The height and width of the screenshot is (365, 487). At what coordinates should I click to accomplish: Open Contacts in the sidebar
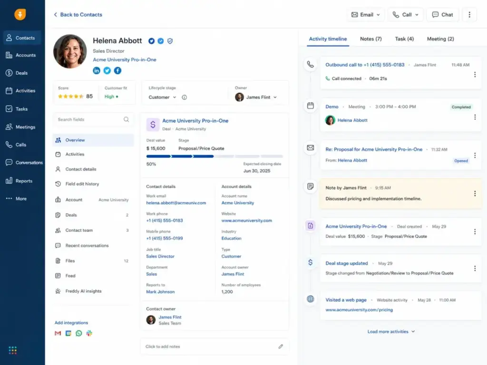coord(22,38)
